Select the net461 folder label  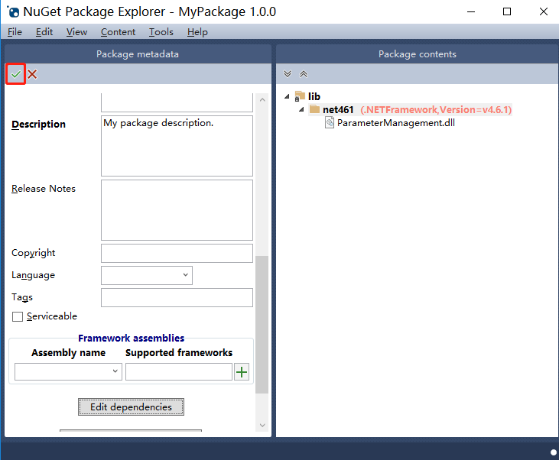coord(338,109)
